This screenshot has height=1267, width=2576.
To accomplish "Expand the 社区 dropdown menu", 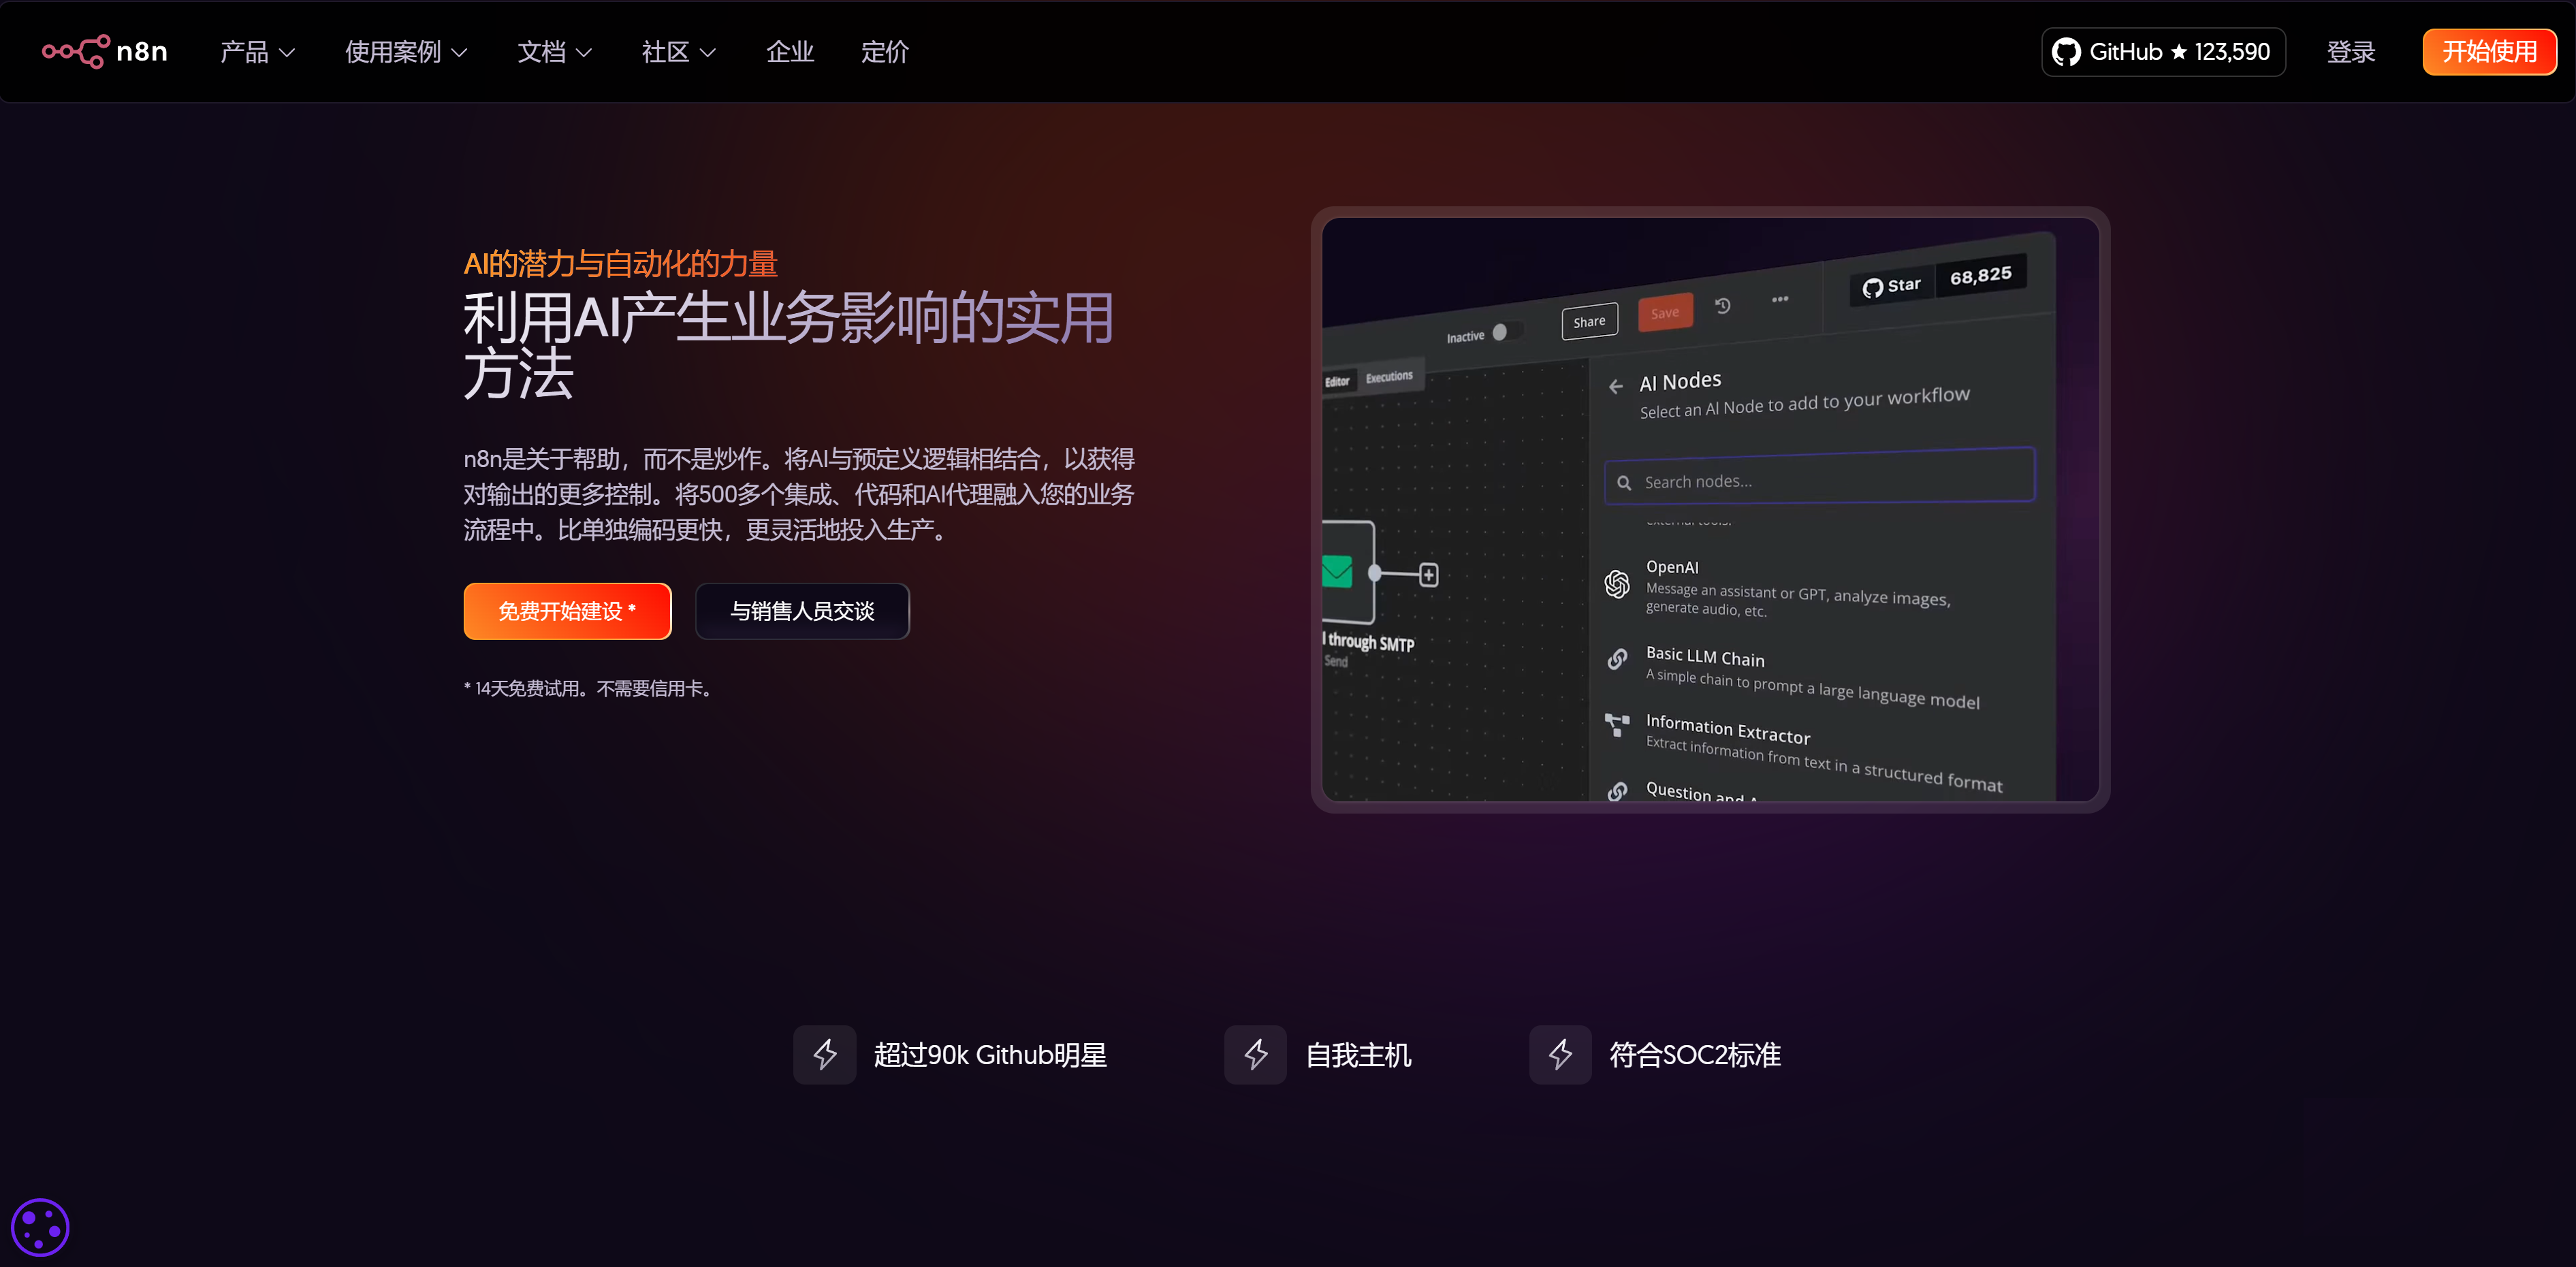I will (x=678, y=52).
